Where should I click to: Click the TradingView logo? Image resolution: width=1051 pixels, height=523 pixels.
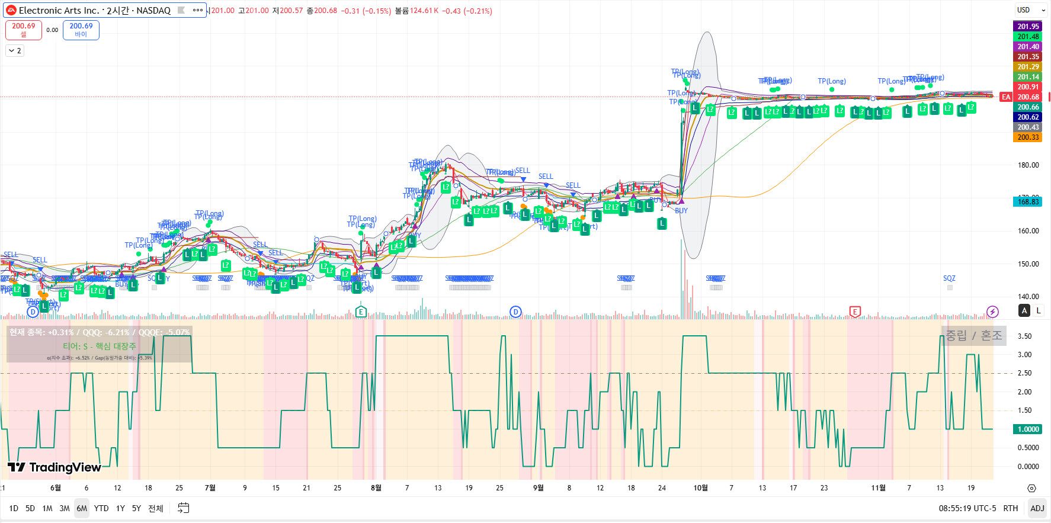55,467
